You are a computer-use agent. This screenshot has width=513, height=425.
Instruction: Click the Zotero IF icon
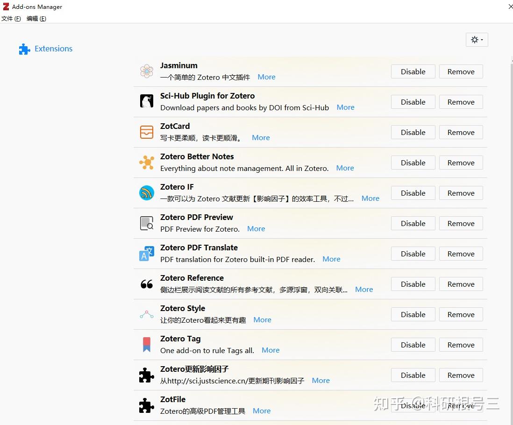pos(147,193)
